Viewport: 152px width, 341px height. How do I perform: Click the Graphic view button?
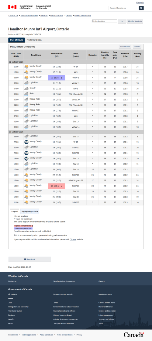point(137,46)
